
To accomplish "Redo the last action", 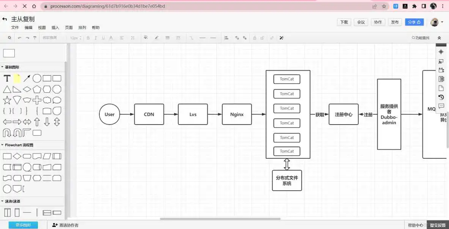I will click(x=28, y=38).
